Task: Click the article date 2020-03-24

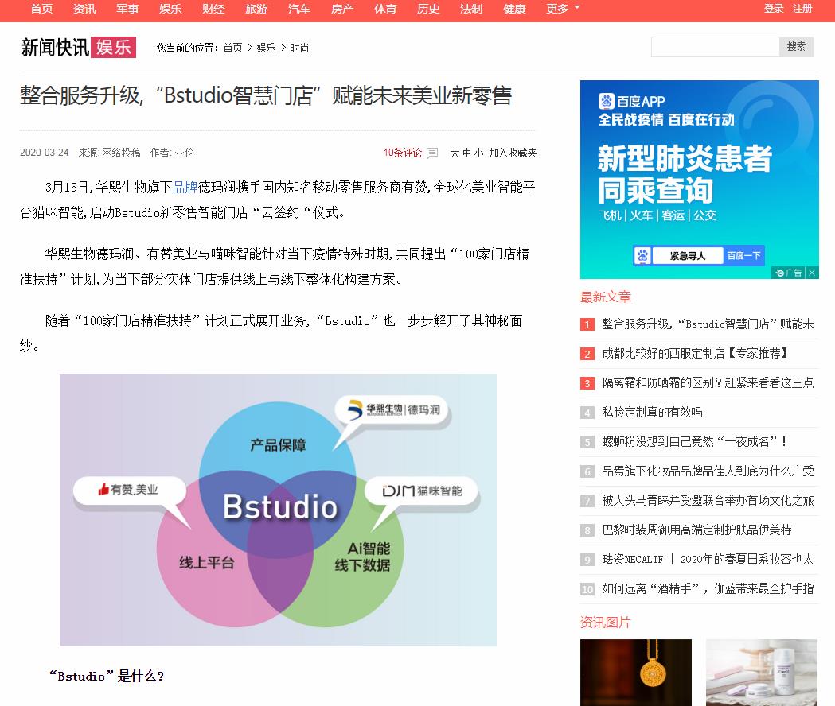Action: click(x=45, y=153)
